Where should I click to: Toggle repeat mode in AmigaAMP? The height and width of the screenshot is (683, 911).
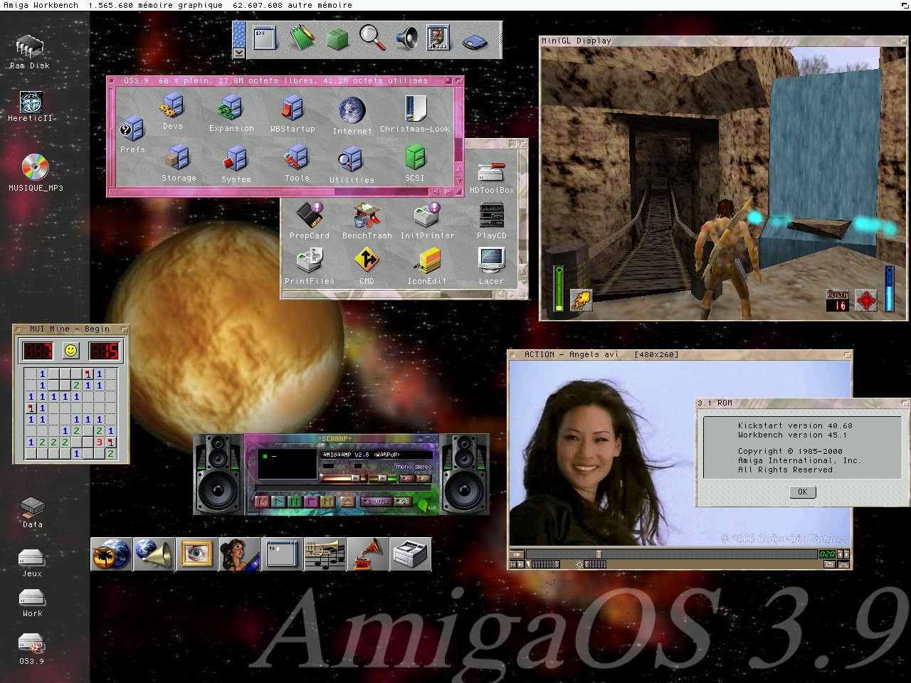(x=404, y=502)
